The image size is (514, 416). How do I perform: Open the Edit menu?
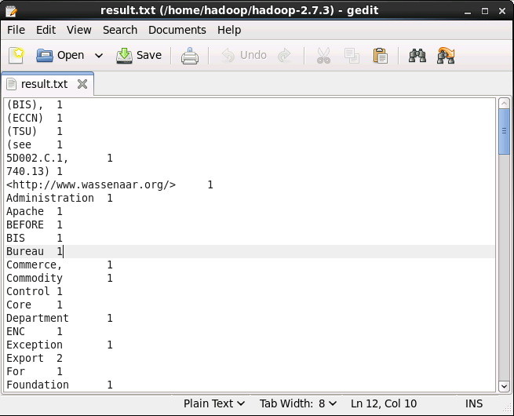(46, 30)
